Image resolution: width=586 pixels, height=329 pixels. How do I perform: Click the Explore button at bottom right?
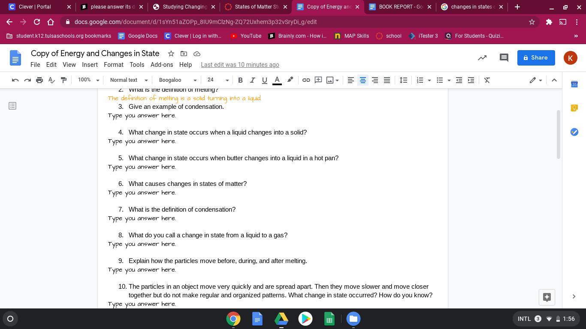coord(547,297)
